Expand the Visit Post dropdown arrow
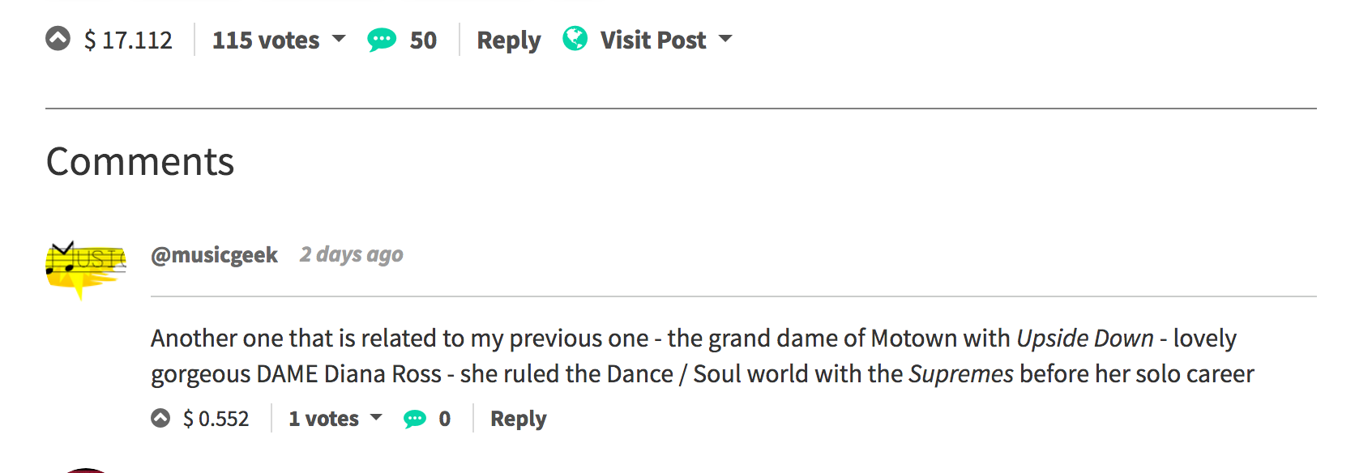1355x473 pixels. (725, 39)
